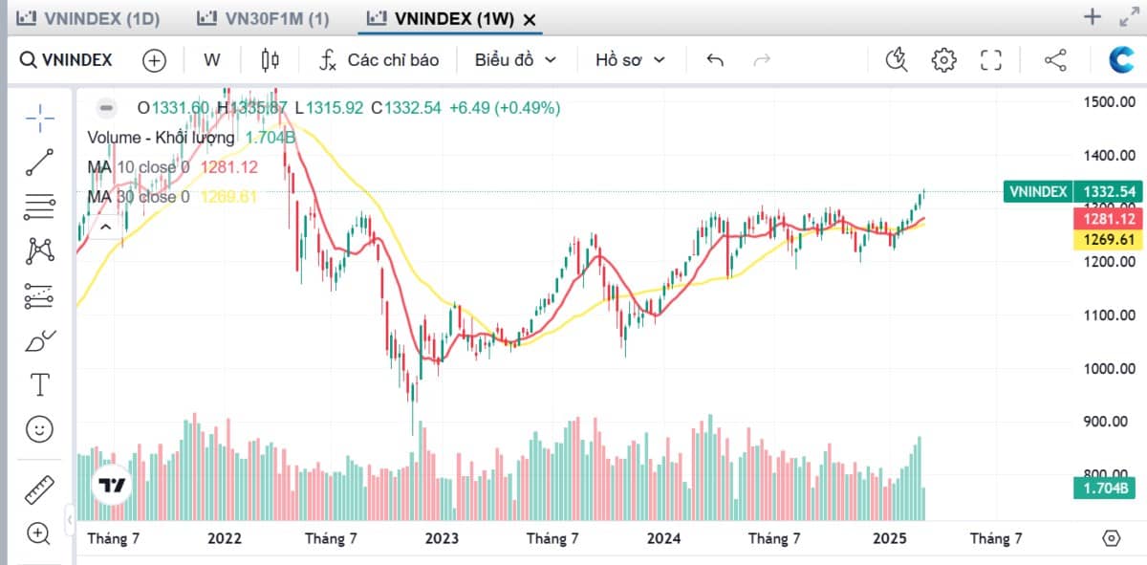The width and height of the screenshot is (1147, 565).
Task: Search the VNINDEX symbol field
Action: point(67,60)
